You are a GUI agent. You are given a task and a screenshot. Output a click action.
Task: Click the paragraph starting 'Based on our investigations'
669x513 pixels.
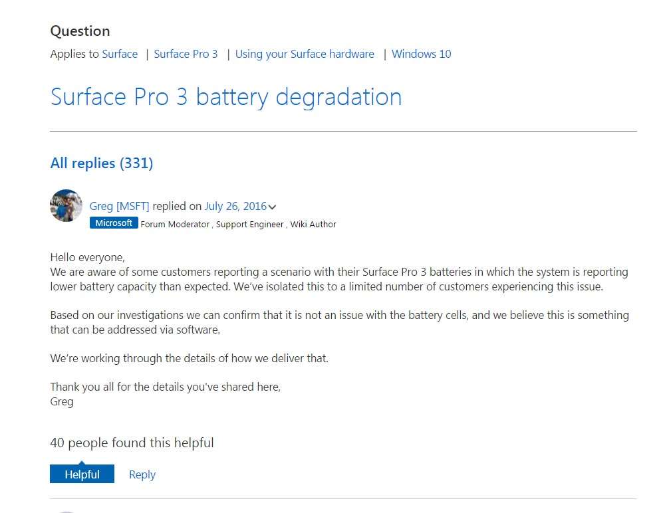[x=339, y=322]
